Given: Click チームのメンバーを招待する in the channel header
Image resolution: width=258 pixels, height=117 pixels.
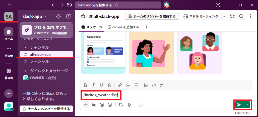Looking at the screenshot, I should (152, 16).
